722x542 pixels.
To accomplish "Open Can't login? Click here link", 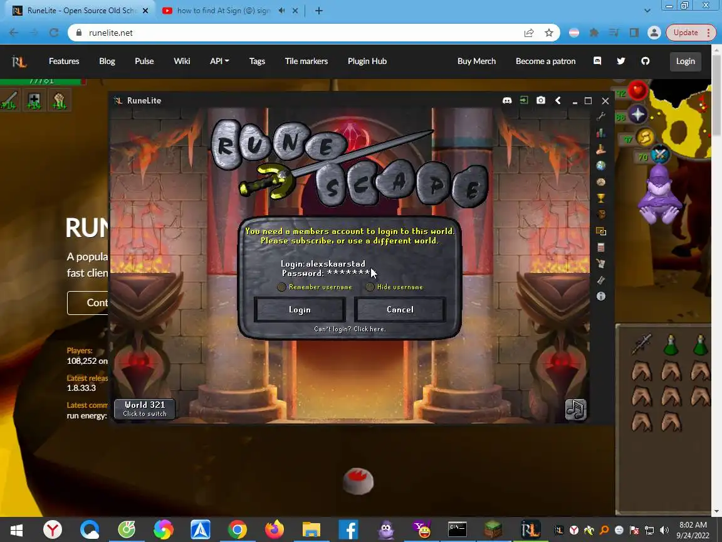I will pos(350,329).
